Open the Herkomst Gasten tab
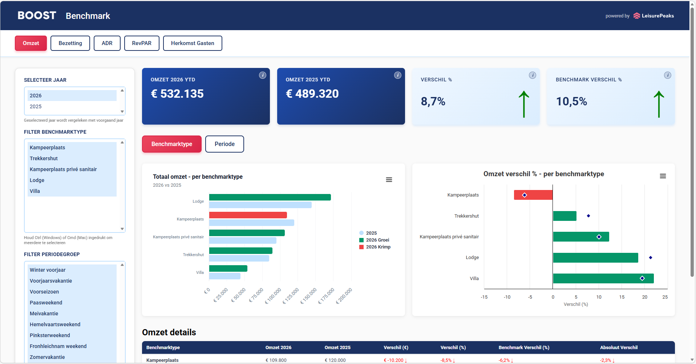Viewport: 696px width, 364px height. (x=192, y=43)
